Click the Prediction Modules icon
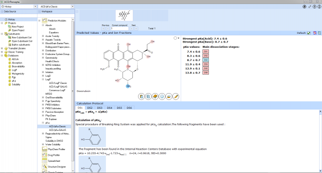322x173 pixels. pyautogui.click(x=45, y=20)
